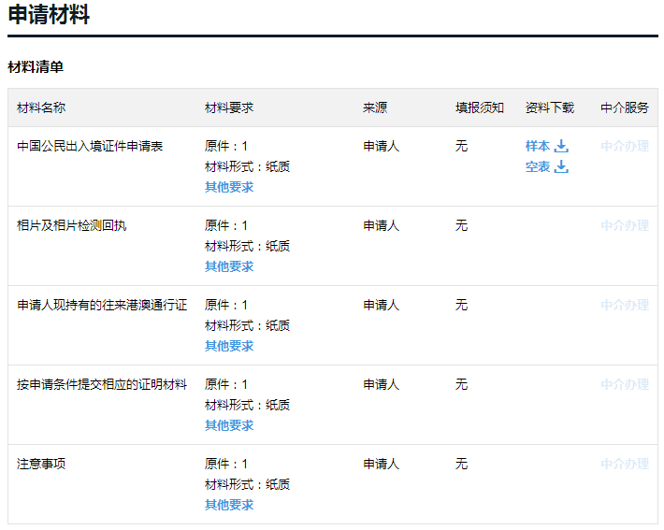Click the 中国公民出入境证件申请表 material name
Image resolution: width=664 pixels, height=530 pixels.
(90, 147)
